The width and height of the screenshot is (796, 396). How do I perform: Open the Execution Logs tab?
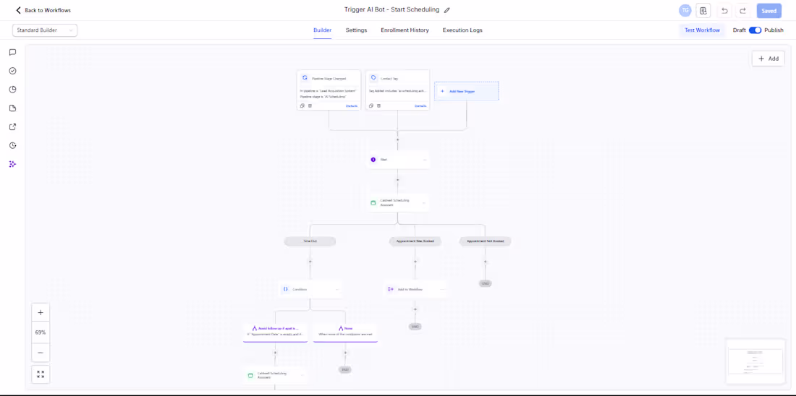tap(462, 30)
